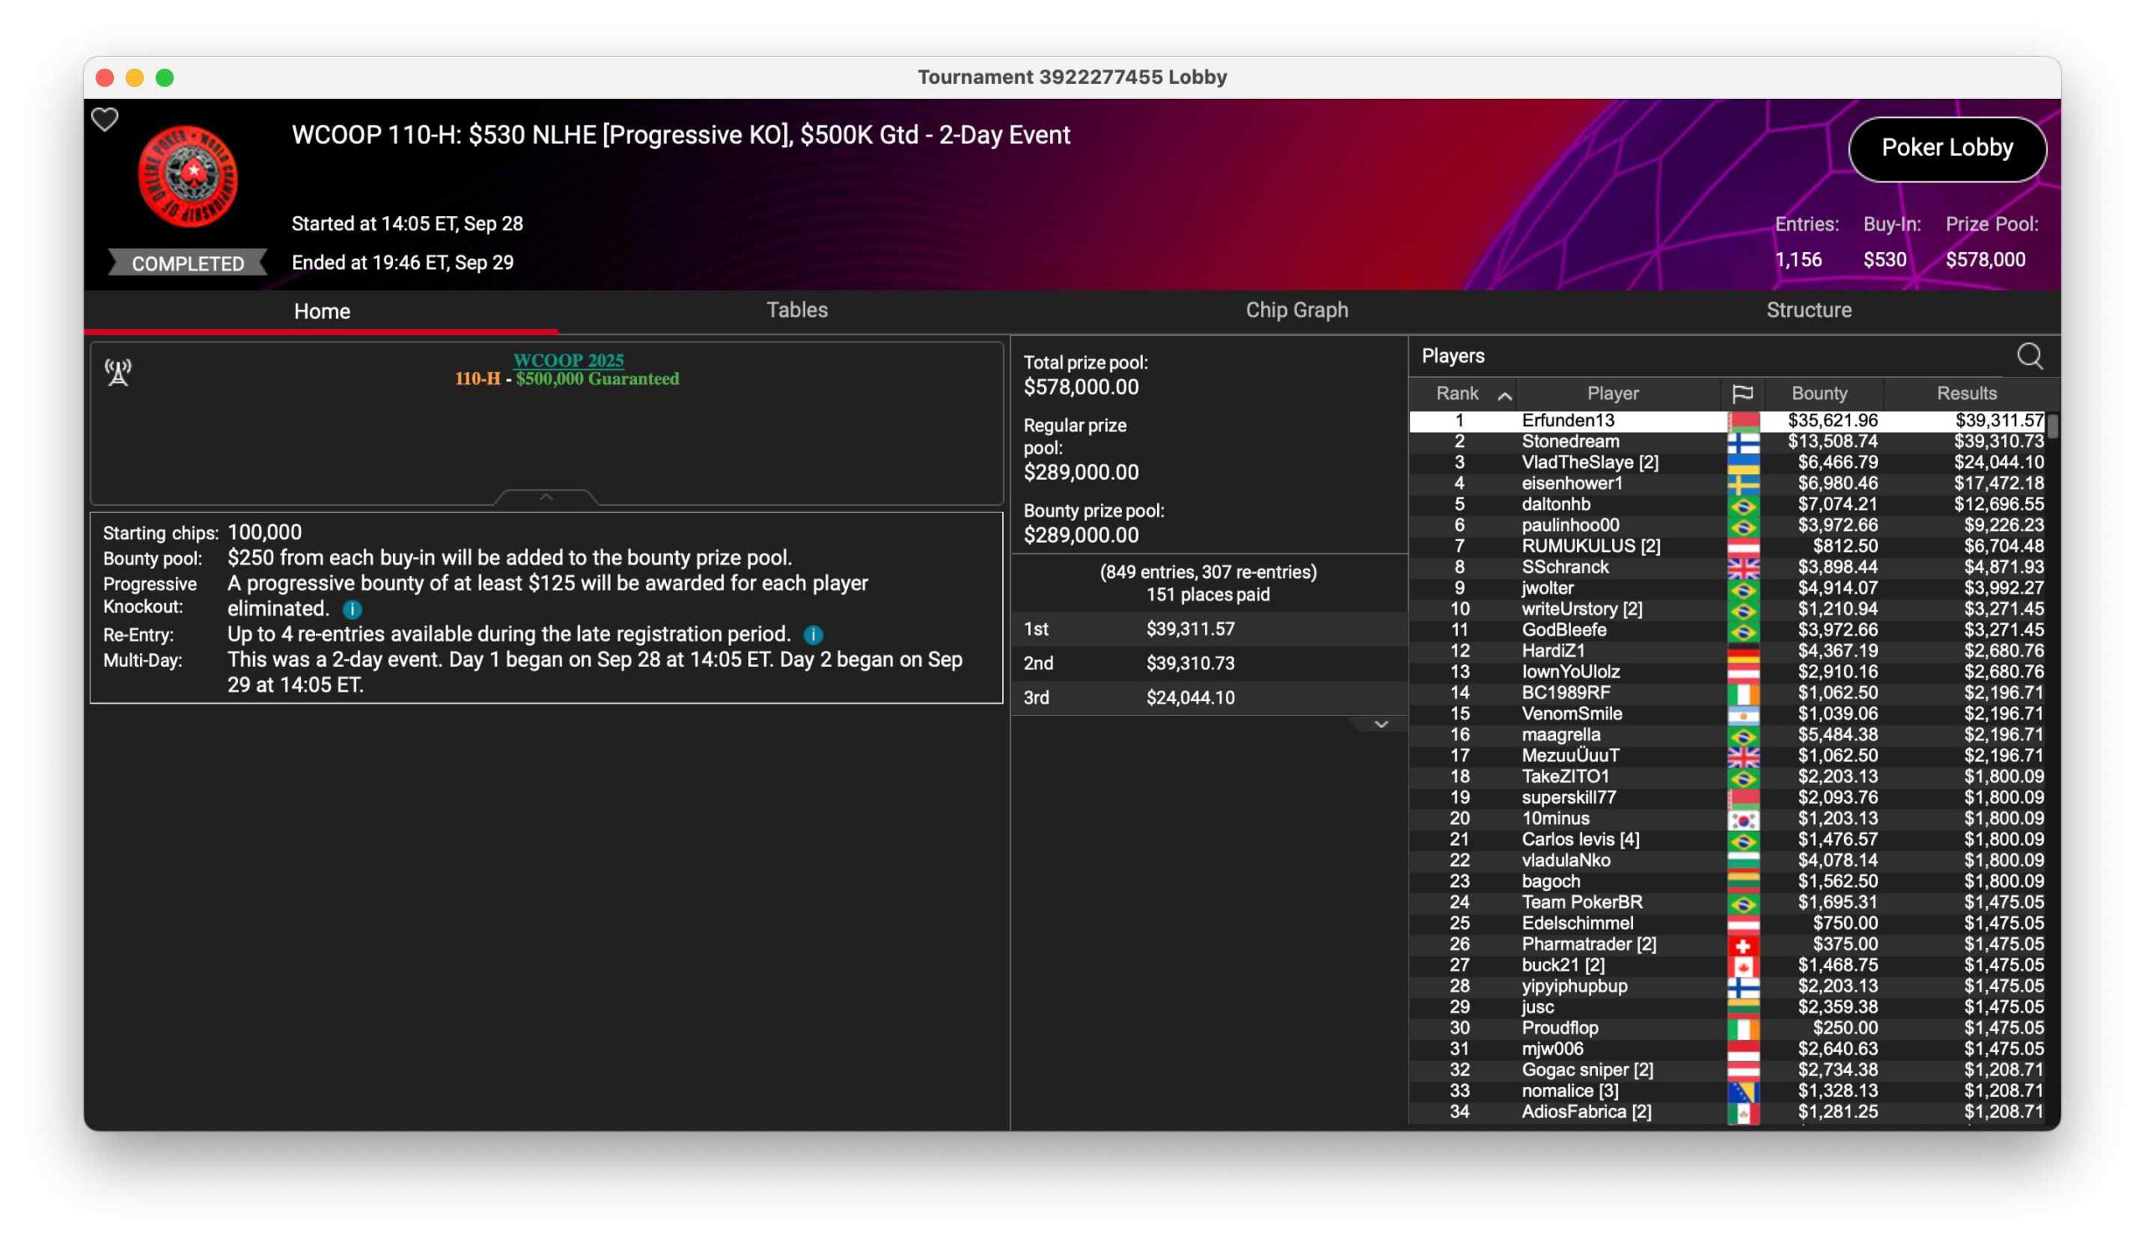Expand the full prize payout list
The width and height of the screenshot is (2145, 1242).
pos(1381,724)
